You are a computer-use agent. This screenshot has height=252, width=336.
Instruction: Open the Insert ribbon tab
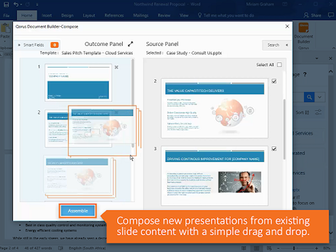coord(47,16)
